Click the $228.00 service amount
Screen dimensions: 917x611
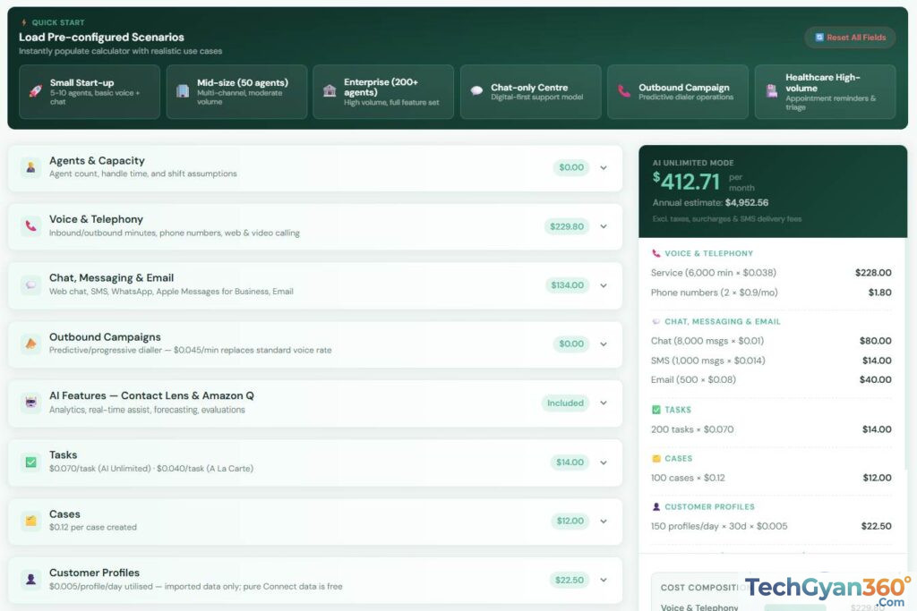click(873, 273)
